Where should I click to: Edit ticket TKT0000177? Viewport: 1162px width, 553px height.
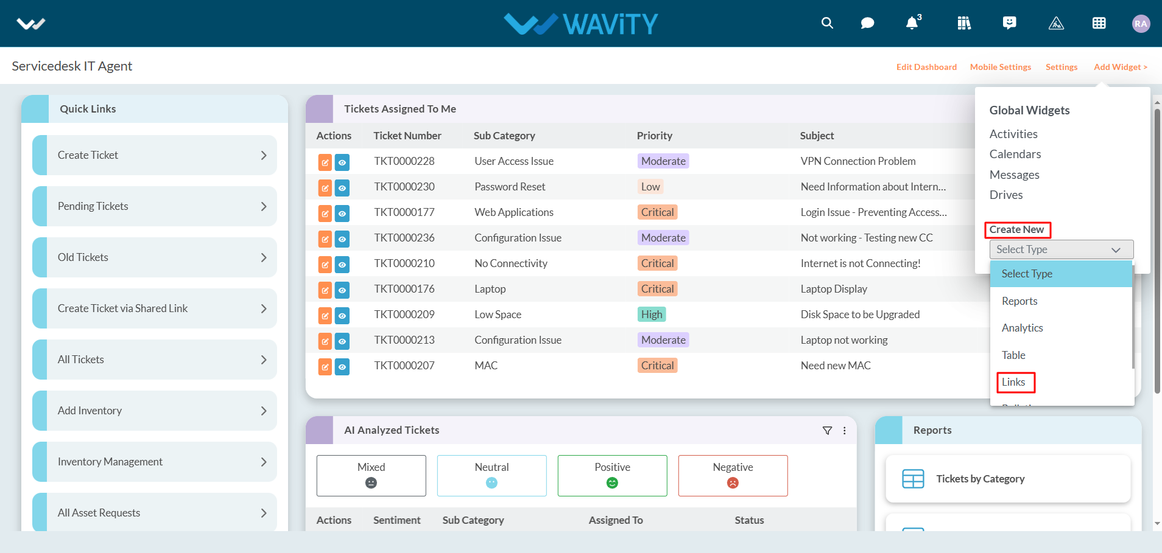pos(325,214)
